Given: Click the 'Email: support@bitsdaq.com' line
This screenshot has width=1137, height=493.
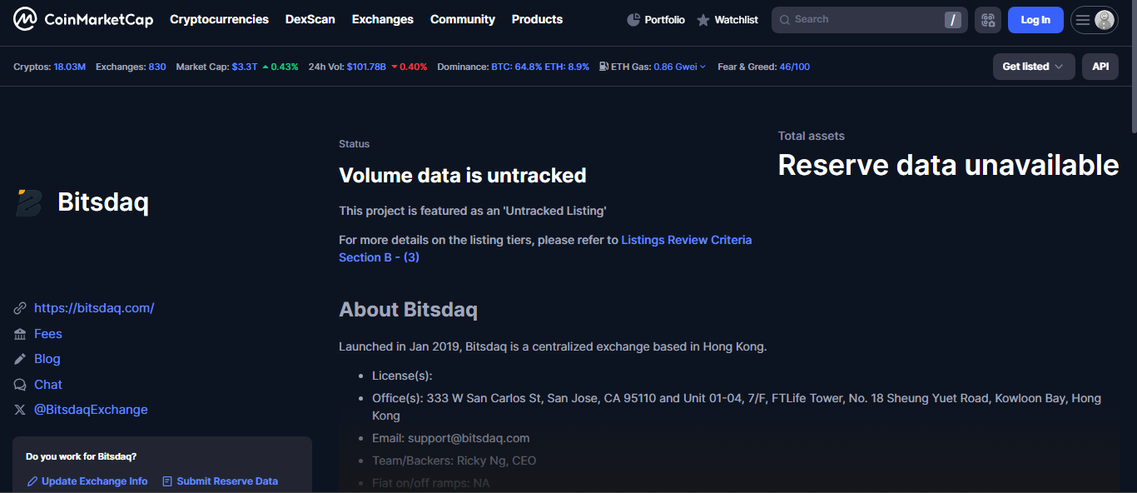Looking at the screenshot, I should pyautogui.click(x=451, y=438).
